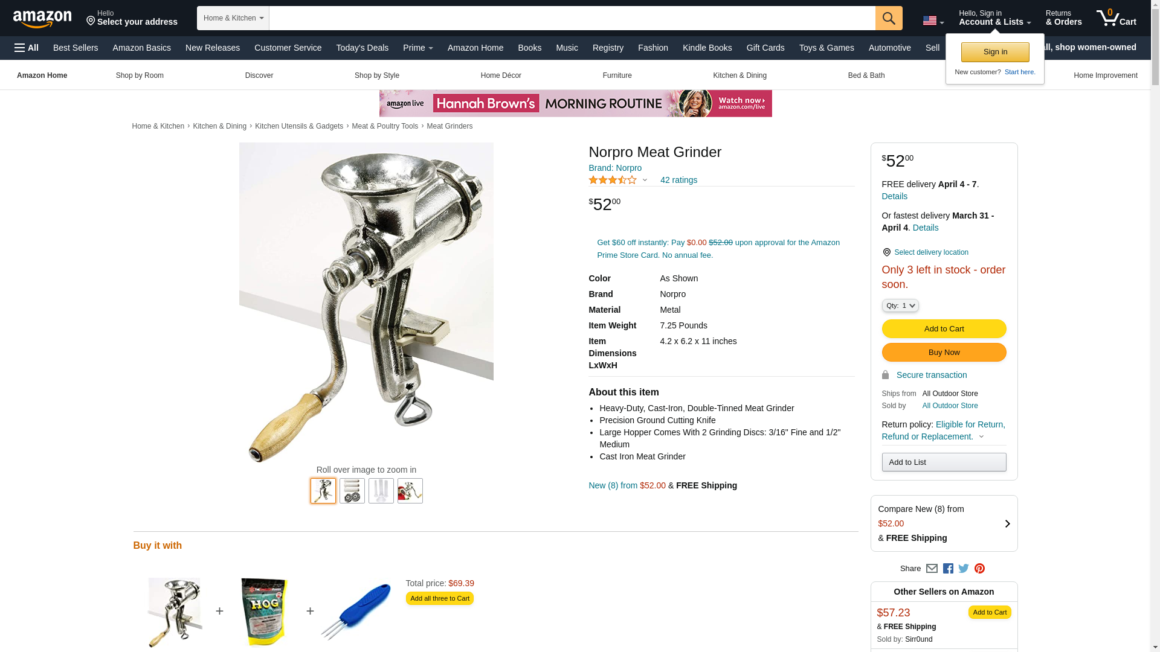Expand the Return policy details chevron

(981, 436)
